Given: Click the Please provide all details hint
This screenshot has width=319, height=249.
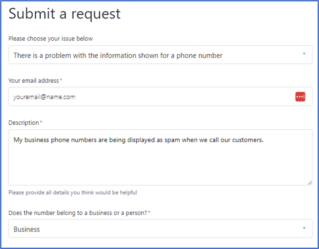Looking at the screenshot, I should 73,193.
